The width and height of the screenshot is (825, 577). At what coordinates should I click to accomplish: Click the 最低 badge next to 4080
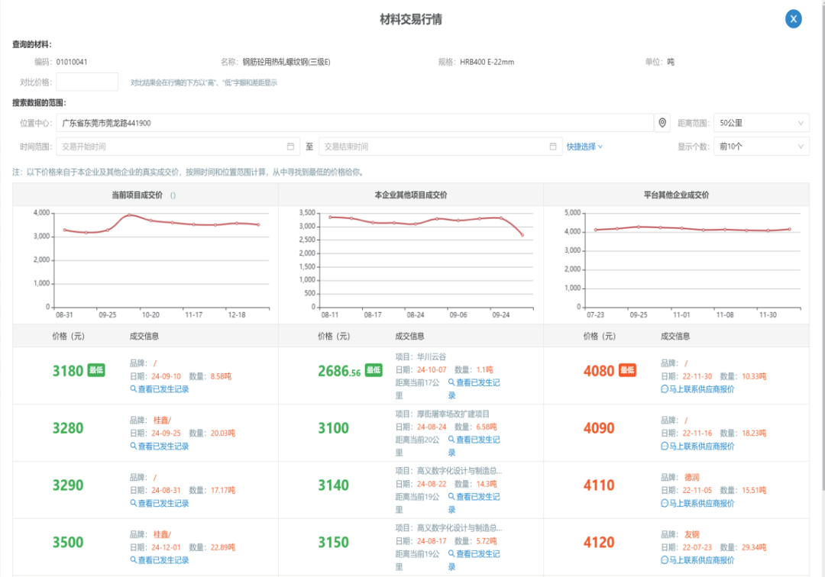627,370
